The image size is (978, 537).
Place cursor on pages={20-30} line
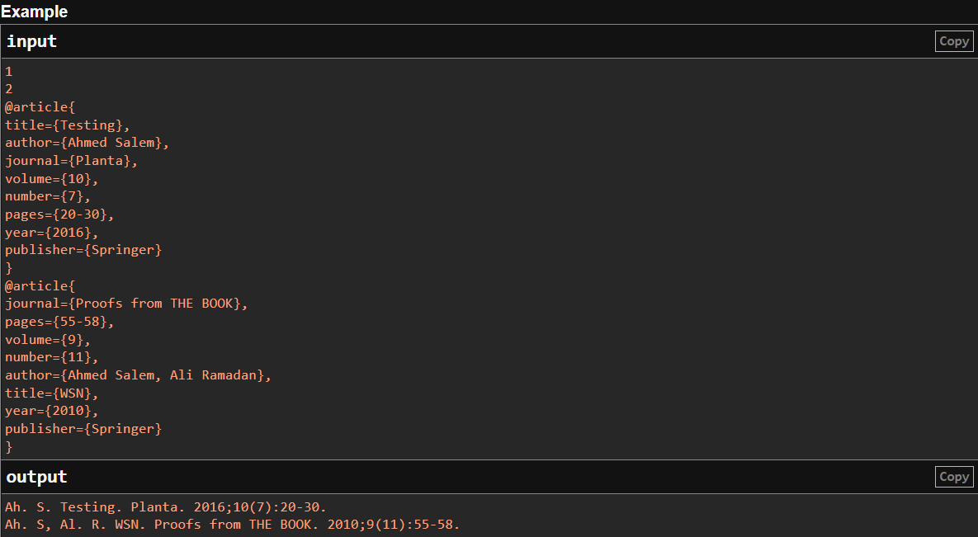click(x=59, y=214)
